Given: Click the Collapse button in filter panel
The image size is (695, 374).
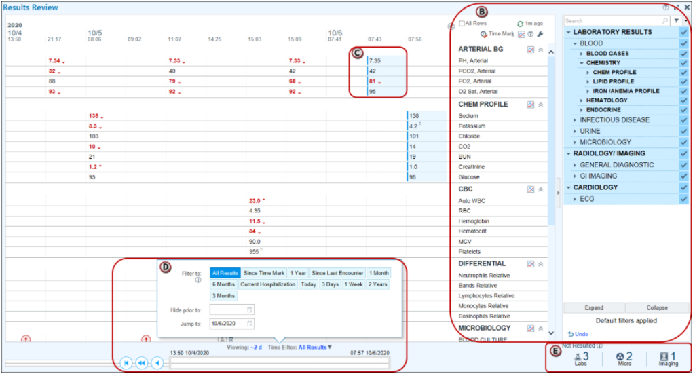Looking at the screenshot, I should click(657, 307).
